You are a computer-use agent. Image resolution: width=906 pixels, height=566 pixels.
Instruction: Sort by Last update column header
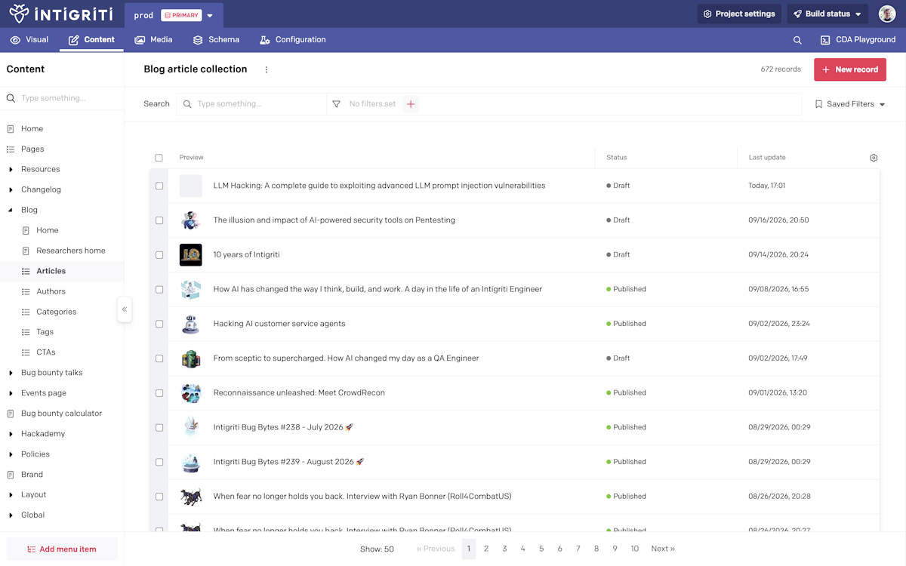[x=767, y=158]
